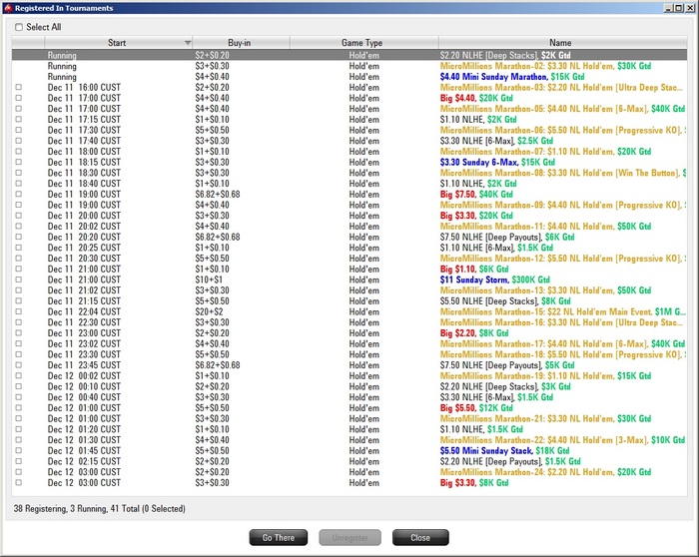Select Big $5.50 $12K Gtd tournament
This screenshot has width=699, height=557.
click(x=349, y=408)
